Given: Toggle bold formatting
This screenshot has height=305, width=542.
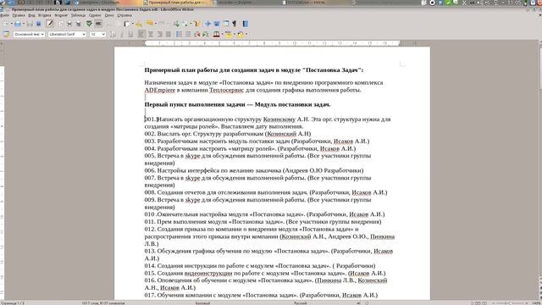Looking at the screenshot, I should (113, 34).
